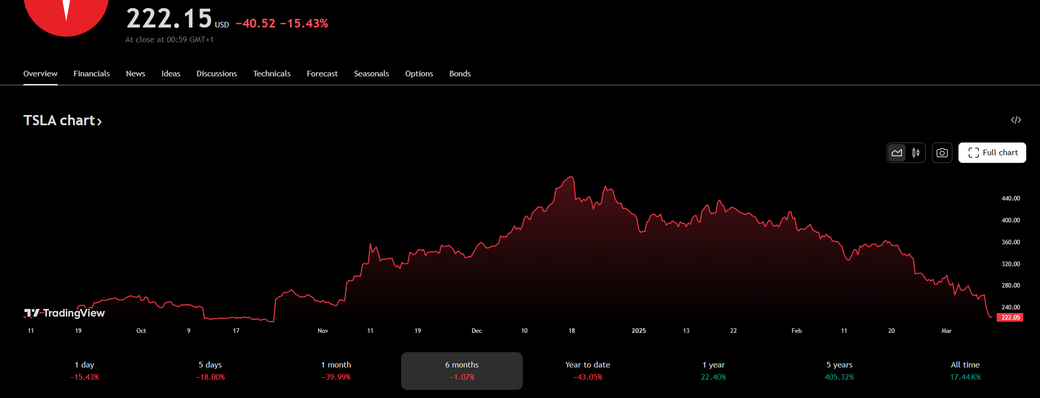
Task: Click the 222.05 current price label
Action: (x=1010, y=318)
